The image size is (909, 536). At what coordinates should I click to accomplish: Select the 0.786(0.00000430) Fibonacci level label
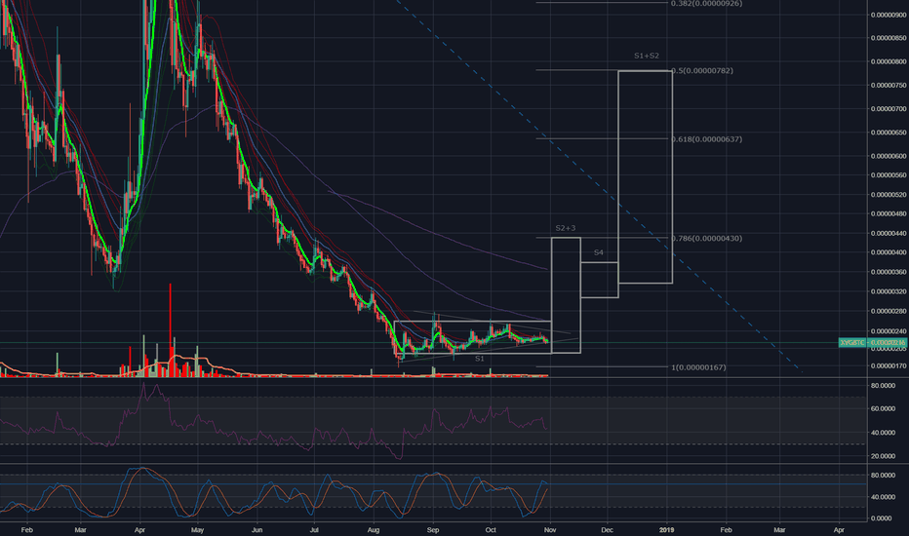[x=707, y=238]
